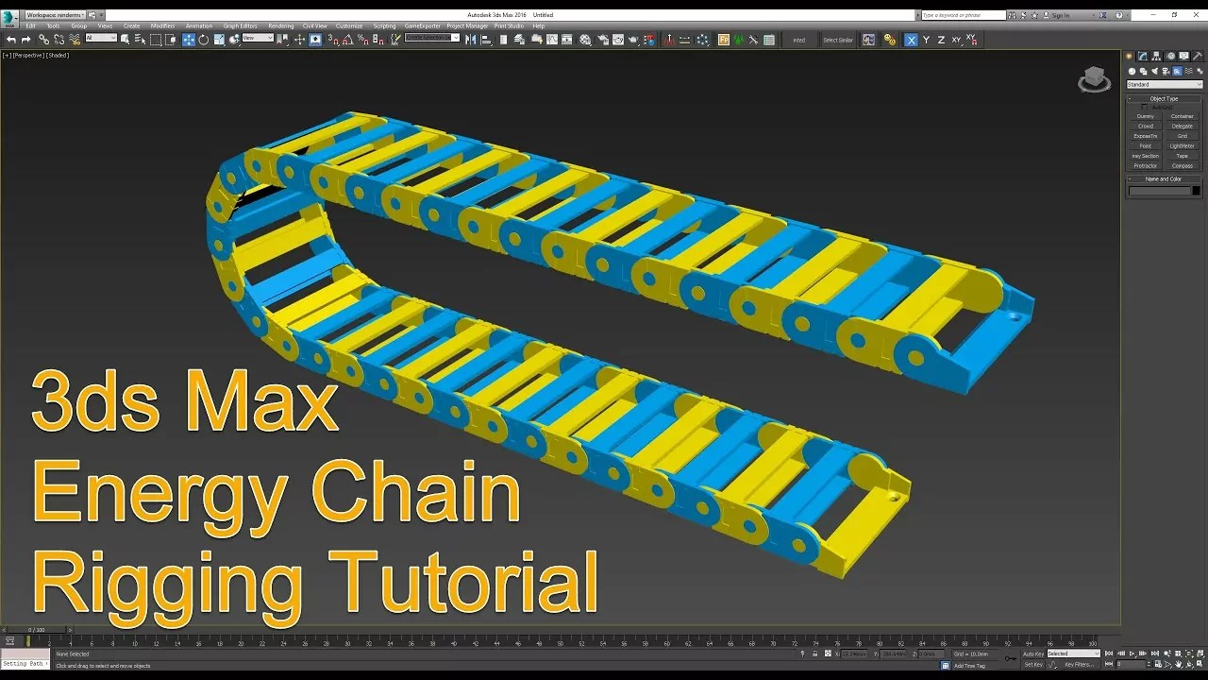Open the Rendering menu
Viewport: 1208px width, 680px height.
click(281, 25)
